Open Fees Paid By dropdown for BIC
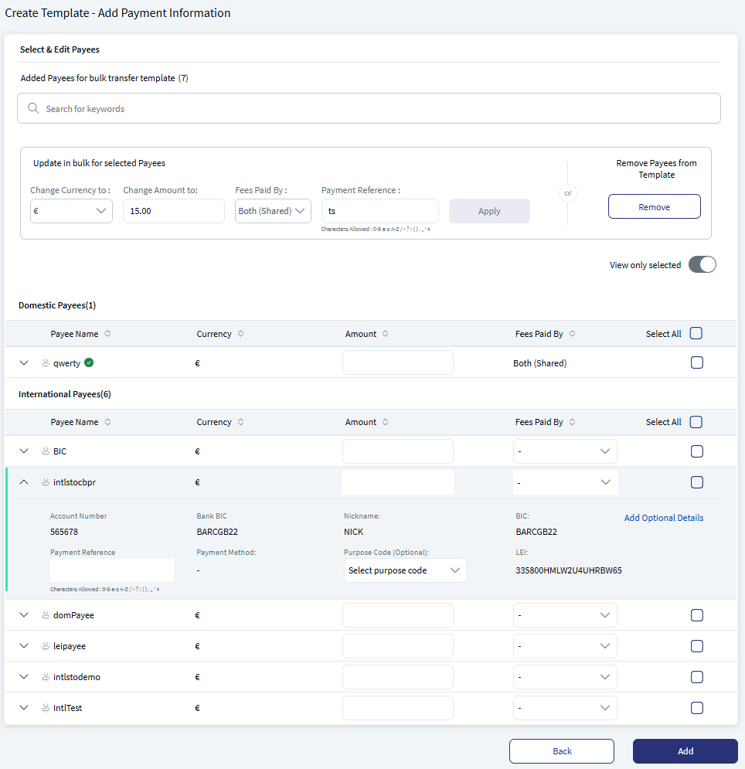The height and width of the screenshot is (769, 745). (565, 451)
